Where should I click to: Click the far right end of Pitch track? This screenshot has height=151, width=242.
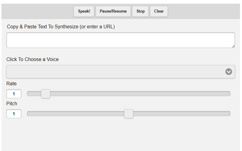click(x=228, y=114)
